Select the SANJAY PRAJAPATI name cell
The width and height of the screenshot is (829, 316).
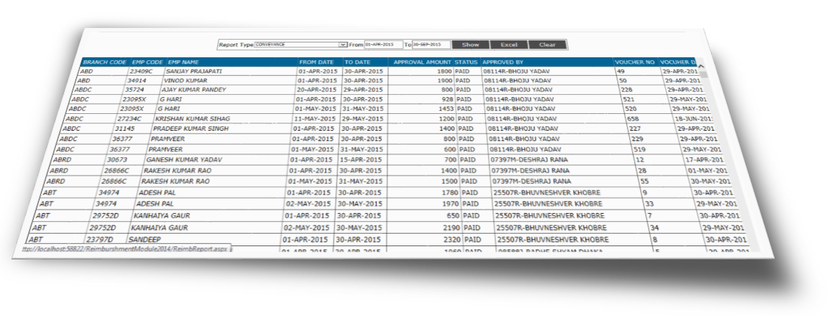(x=193, y=71)
